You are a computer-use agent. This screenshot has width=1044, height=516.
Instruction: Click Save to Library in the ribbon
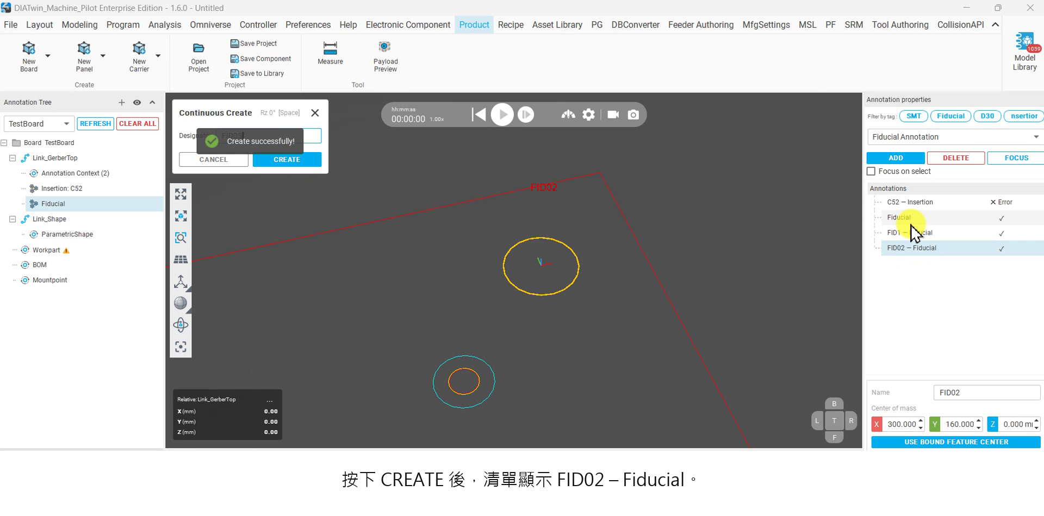[x=257, y=73]
